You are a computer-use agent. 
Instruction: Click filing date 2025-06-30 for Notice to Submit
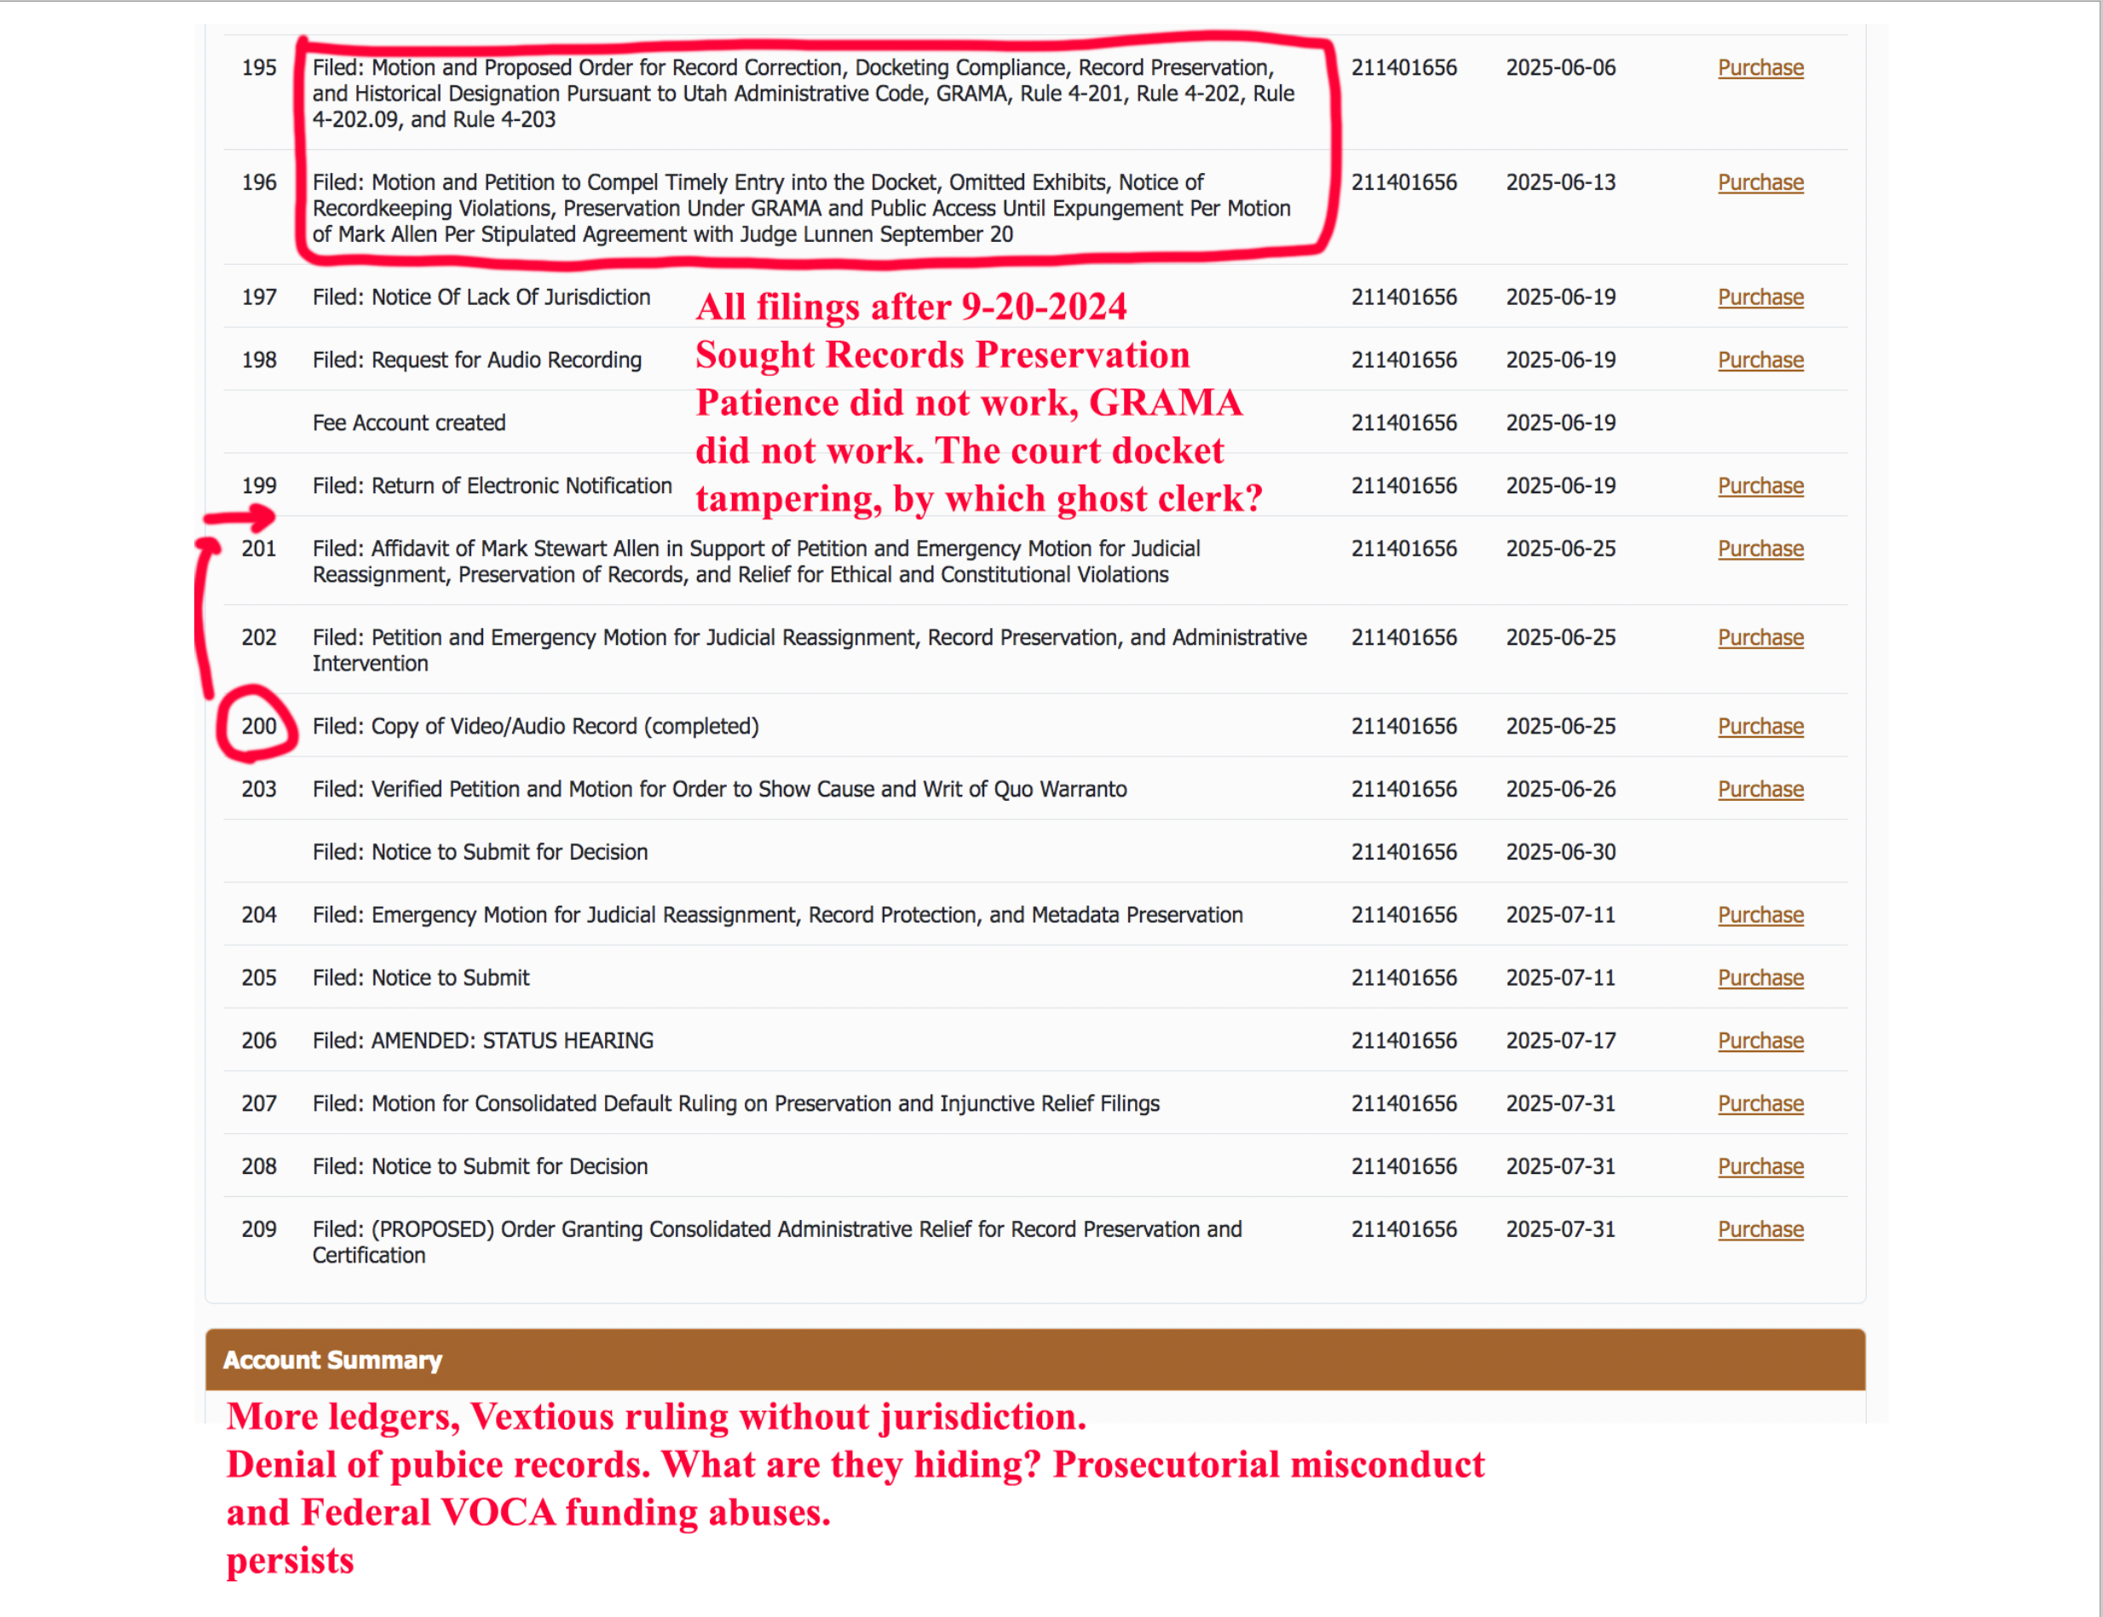coord(1559,852)
